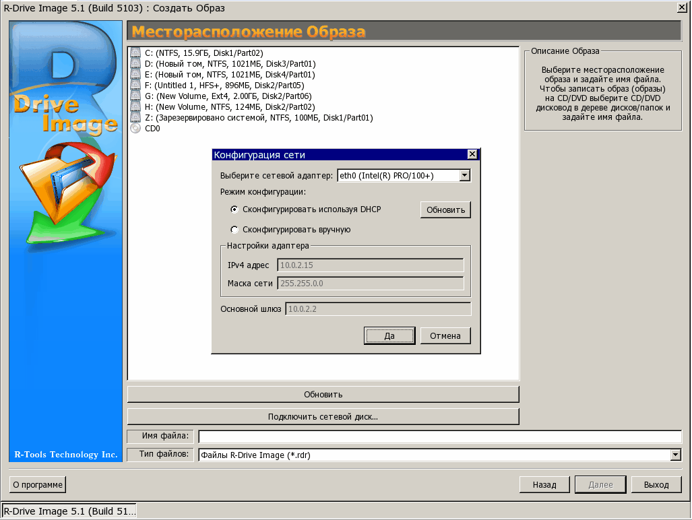Go back with Назад button

[x=544, y=484]
